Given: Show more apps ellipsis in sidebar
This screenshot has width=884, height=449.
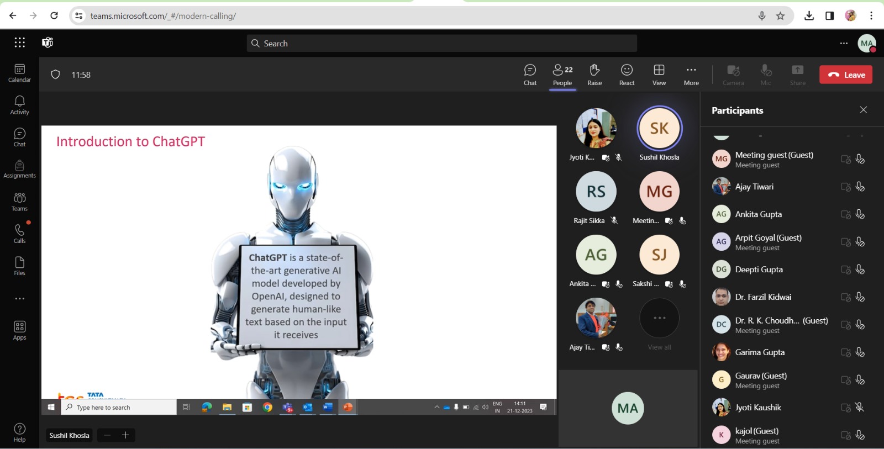Looking at the screenshot, I should point(20,299).
